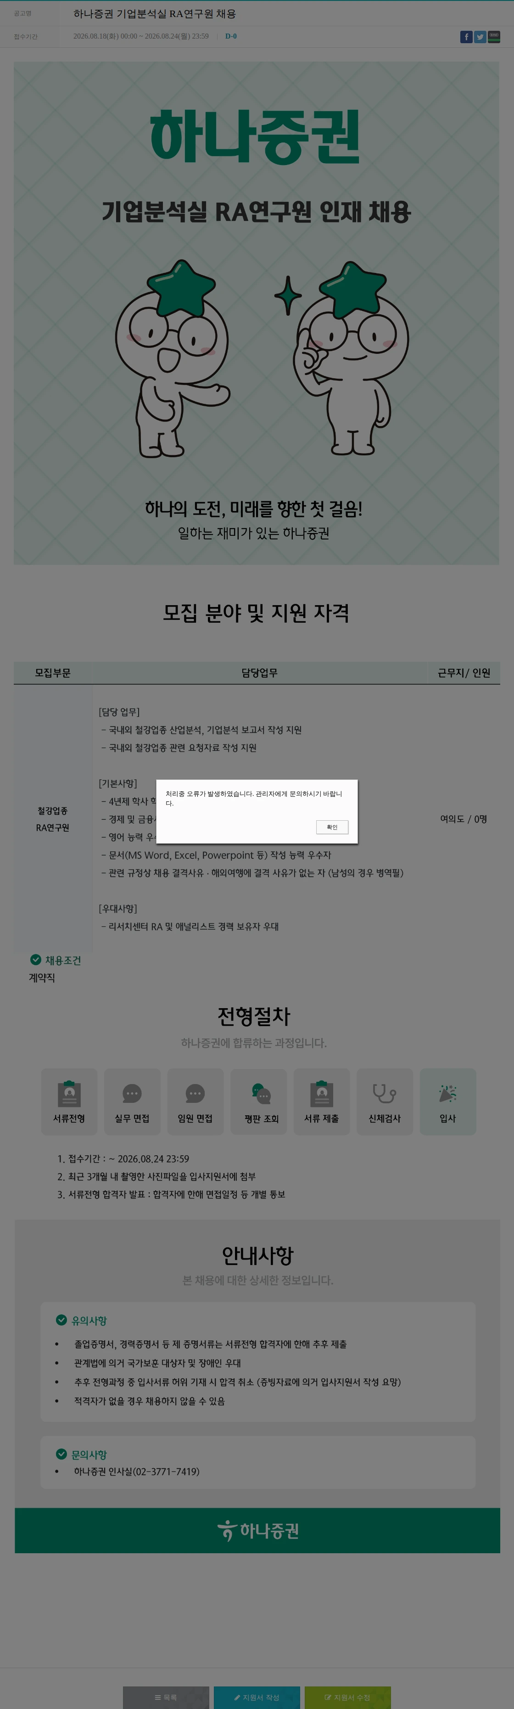Click the 리서치센터 RA 및 애널리스트 경력 우대 line
Screen dimensions: 514x1709
[x=190, y=926]
